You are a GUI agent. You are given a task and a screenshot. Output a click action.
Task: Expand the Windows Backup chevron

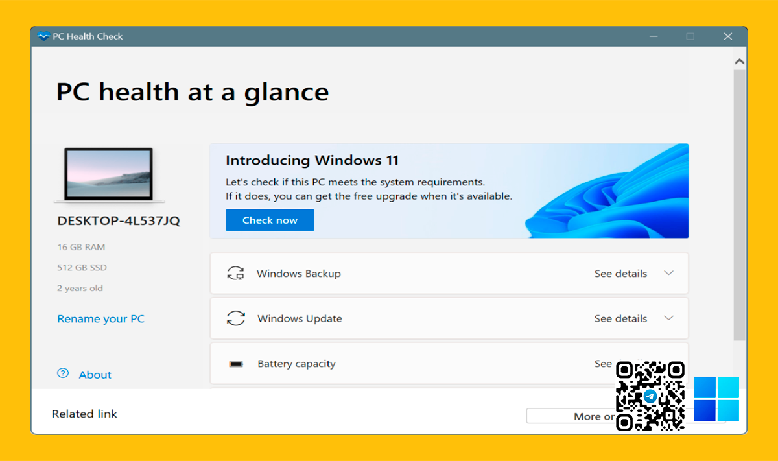[669, 273]
